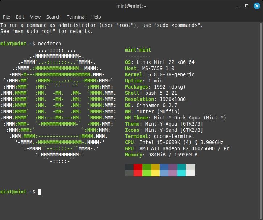Click the "OS: Linux Mint 22 x86_64" line

tap(160, 62)
